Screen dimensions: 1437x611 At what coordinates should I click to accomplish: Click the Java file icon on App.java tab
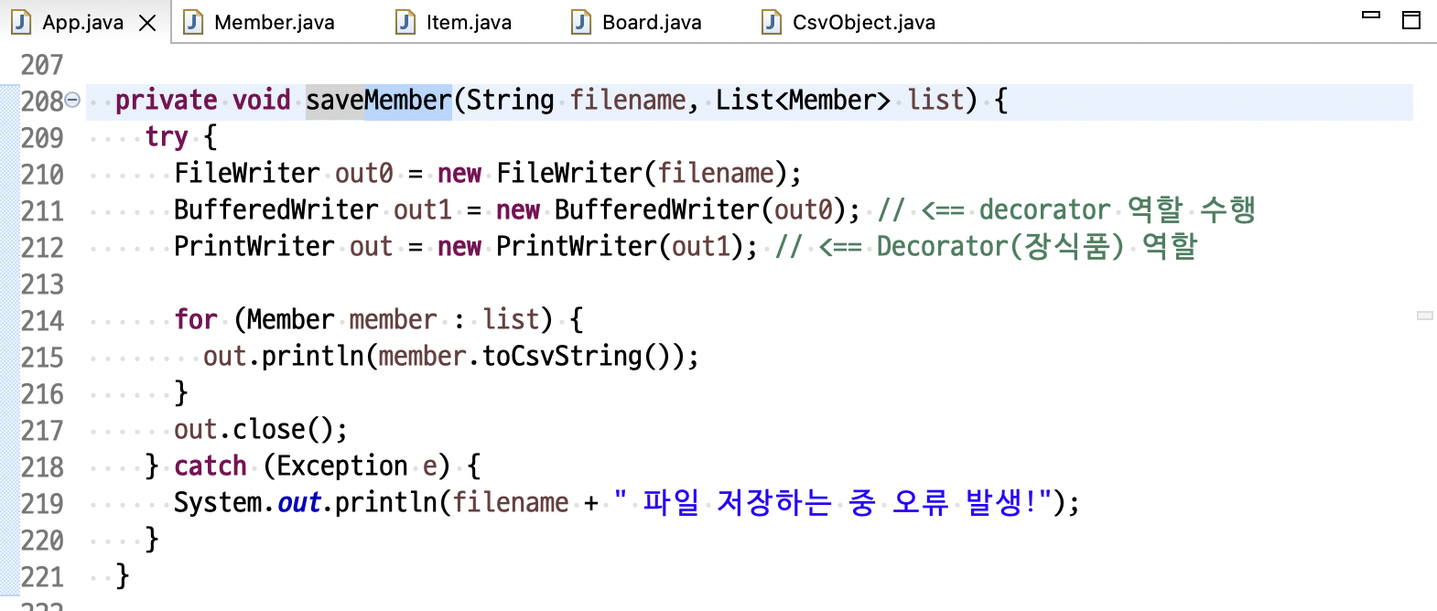(21, 22)
